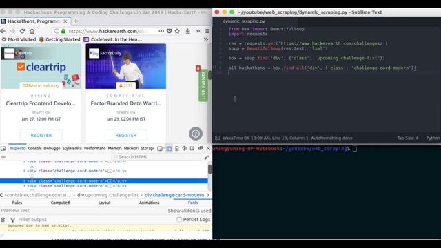Open Getting Started bookmark

tap(60, 40)
